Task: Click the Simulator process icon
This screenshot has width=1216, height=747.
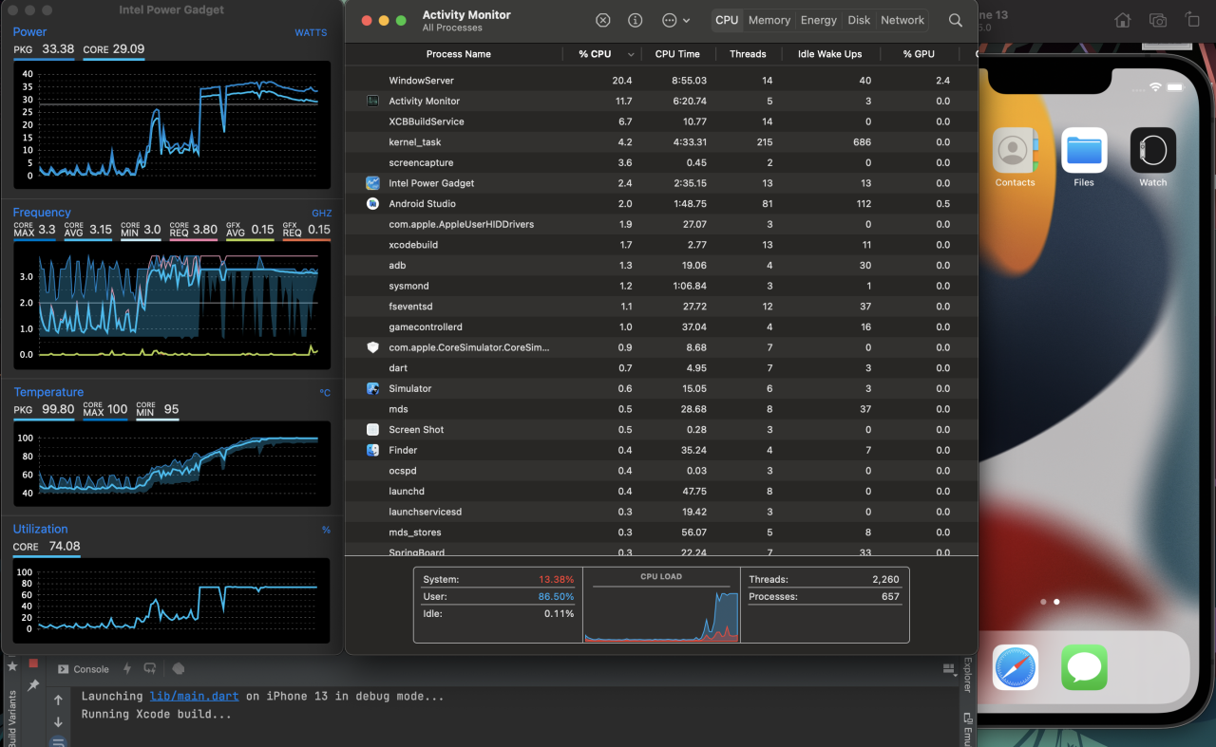Action: click(x=372, y=388)
